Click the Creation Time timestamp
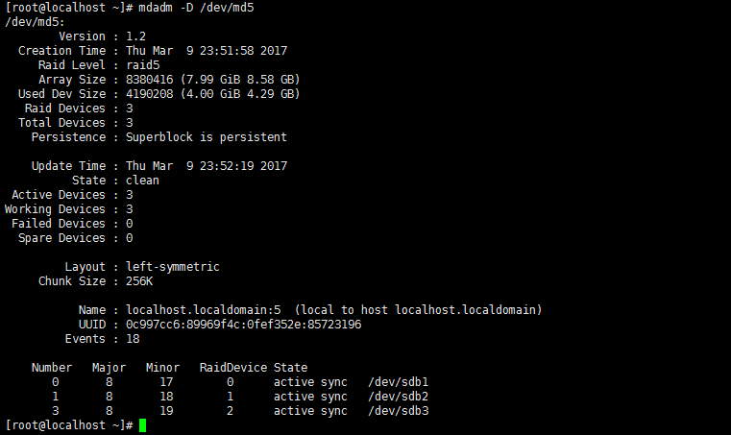731x435 pixels. 207,51
